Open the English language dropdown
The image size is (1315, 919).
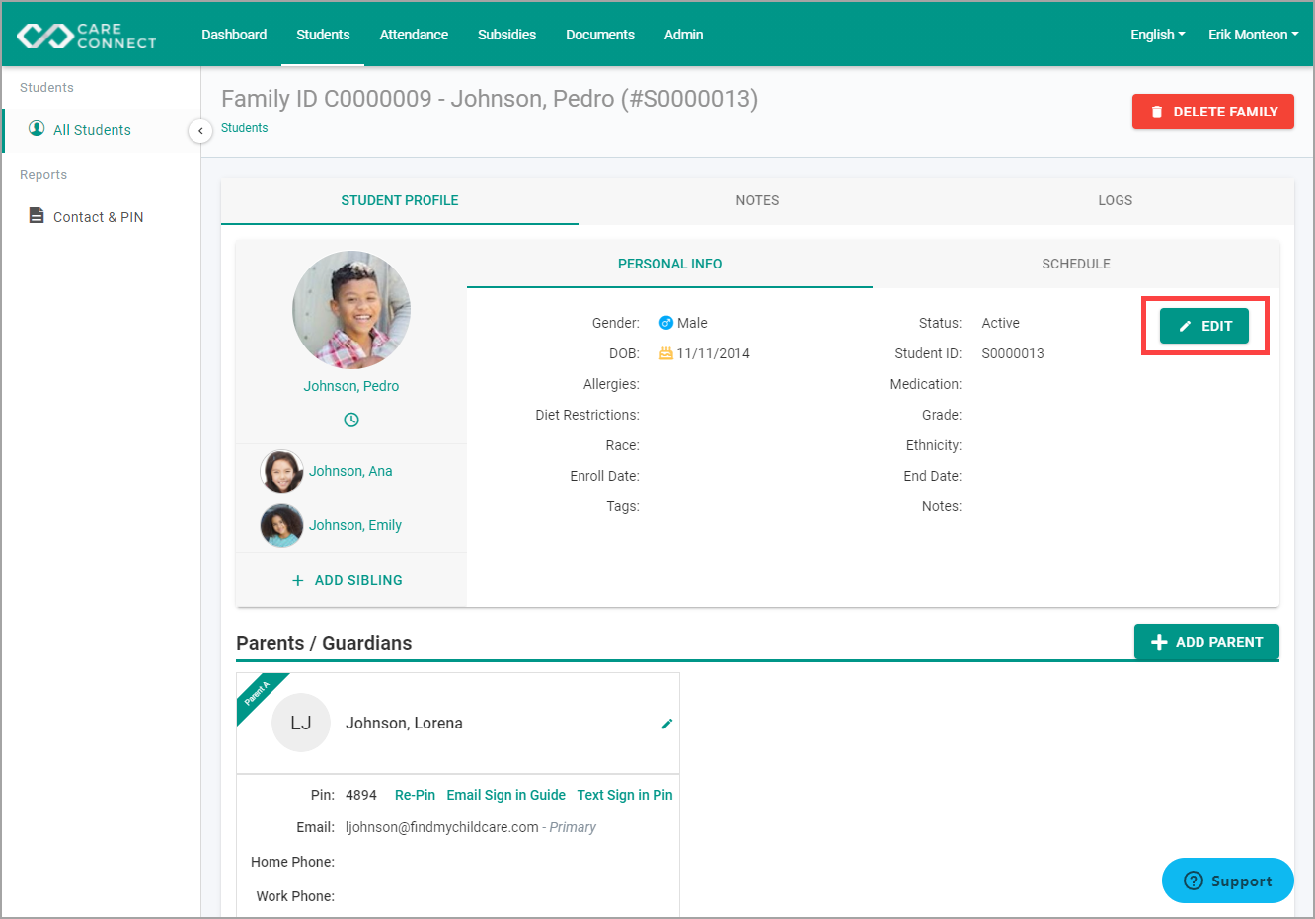coord(1157,35)
